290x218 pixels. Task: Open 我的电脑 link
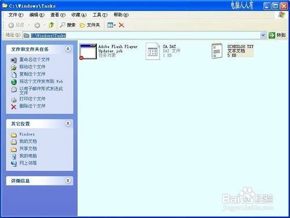[x=28, y=156]
